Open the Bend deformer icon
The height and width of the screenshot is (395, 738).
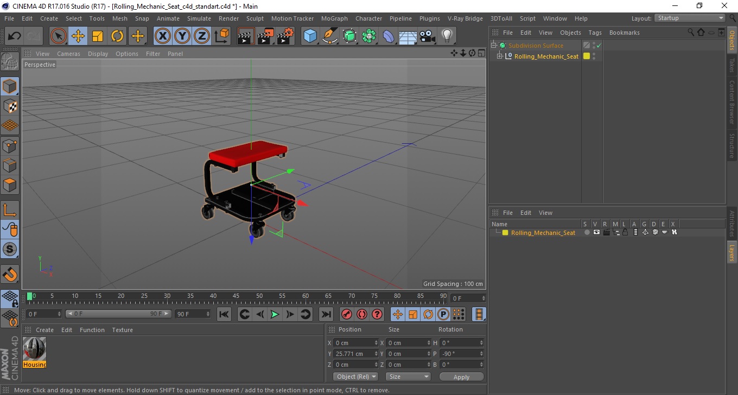389,36
